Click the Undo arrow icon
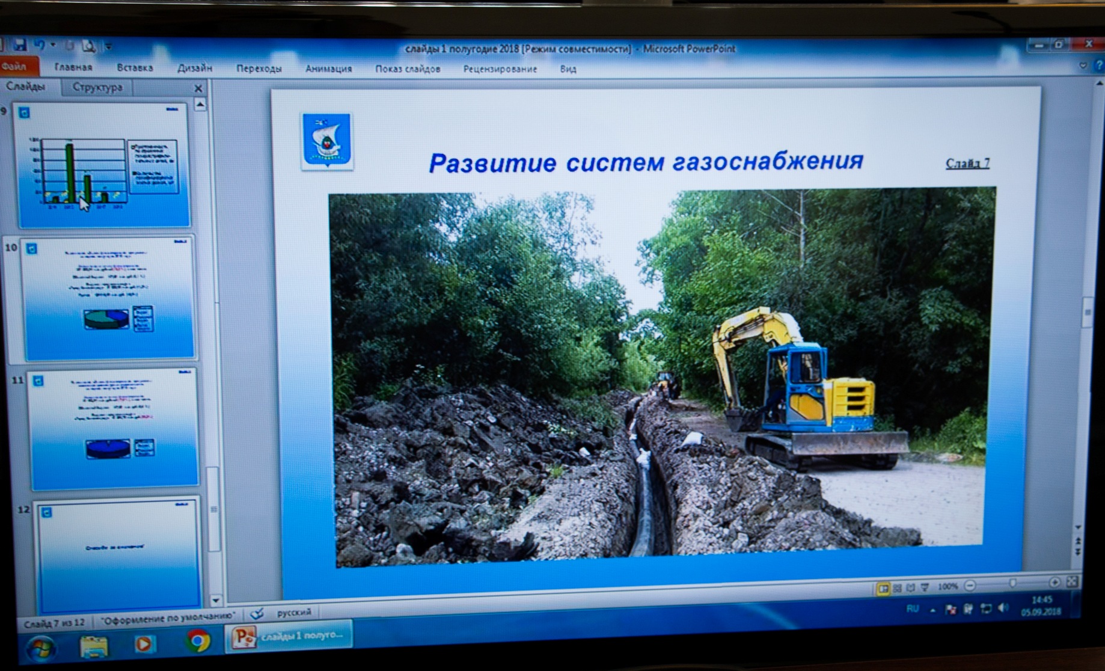Screen dimensions: 1105x671 40,44
